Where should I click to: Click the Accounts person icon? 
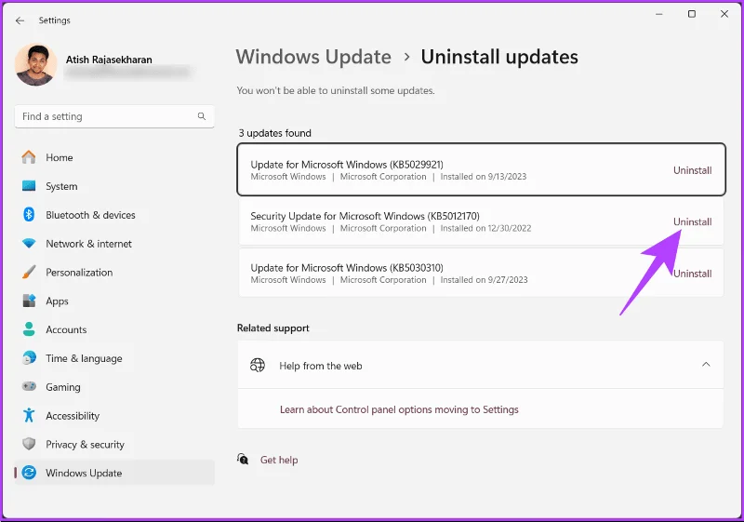(x=29, y=329)
